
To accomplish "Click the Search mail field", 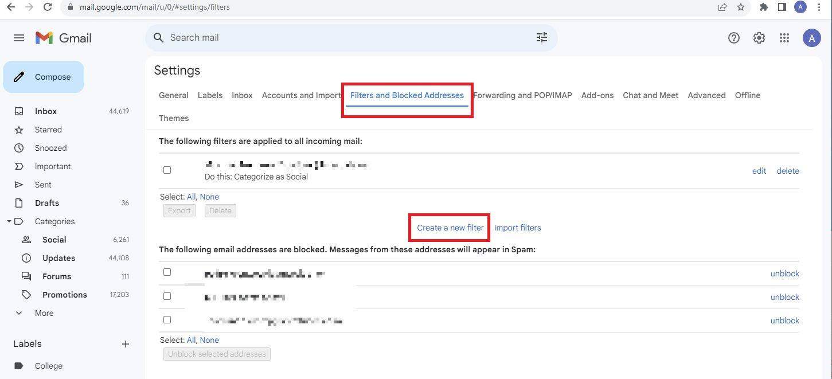I will point(344,38).
